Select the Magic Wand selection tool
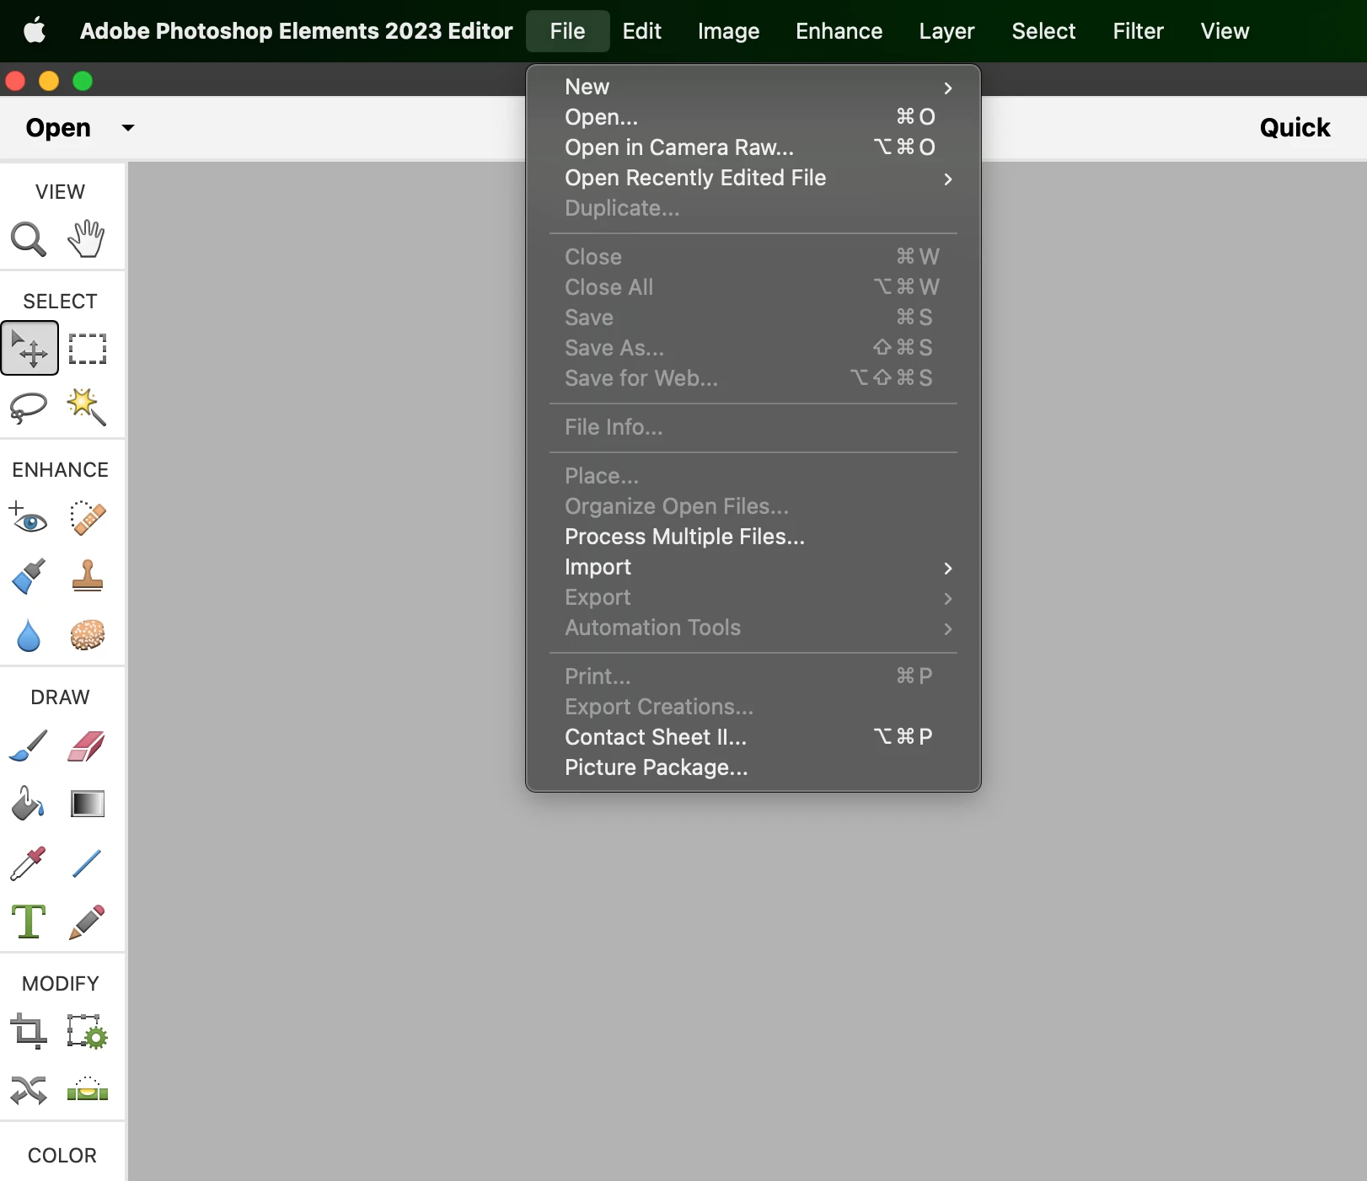This screenshot has height=1181, width=1367. (x=87, y=408)
